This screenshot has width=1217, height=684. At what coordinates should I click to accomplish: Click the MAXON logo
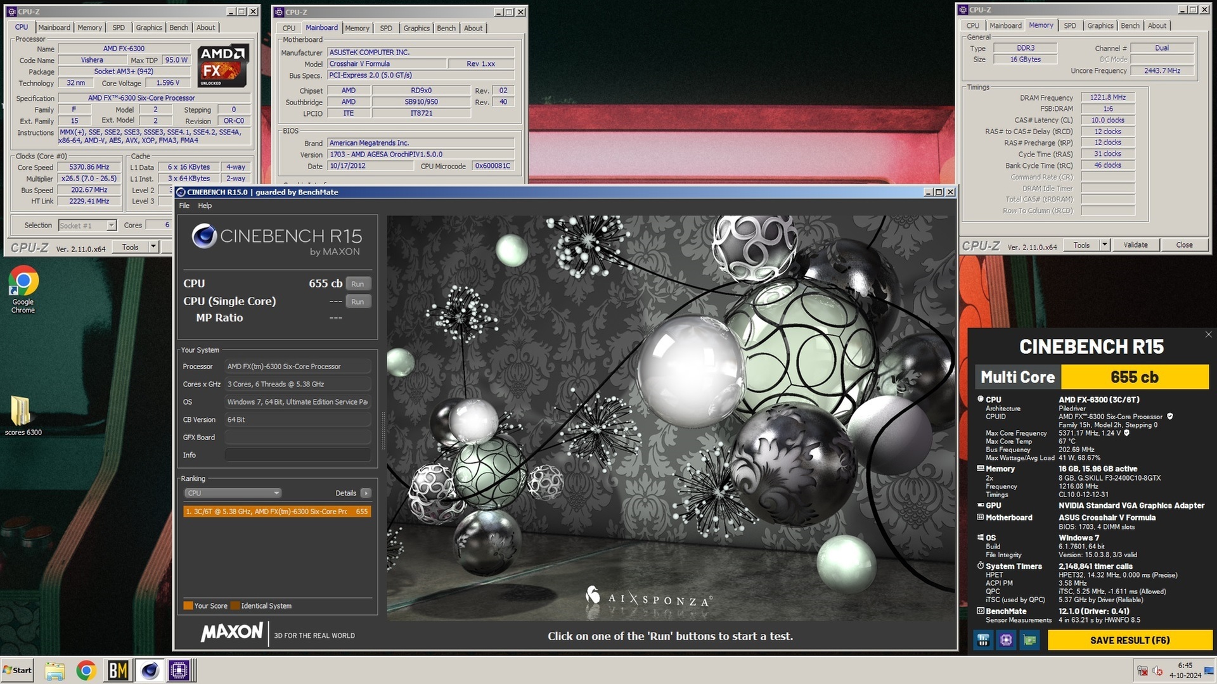point(232,632)
